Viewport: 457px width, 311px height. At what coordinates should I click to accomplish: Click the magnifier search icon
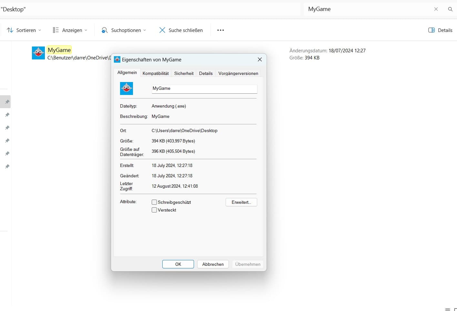450,9
